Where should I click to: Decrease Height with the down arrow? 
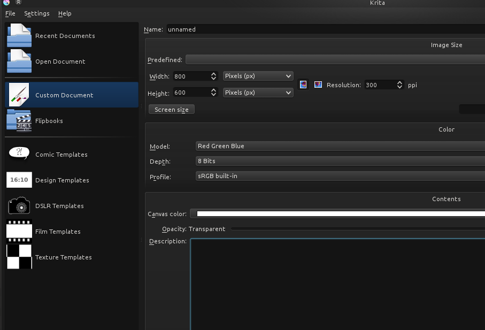213,94
